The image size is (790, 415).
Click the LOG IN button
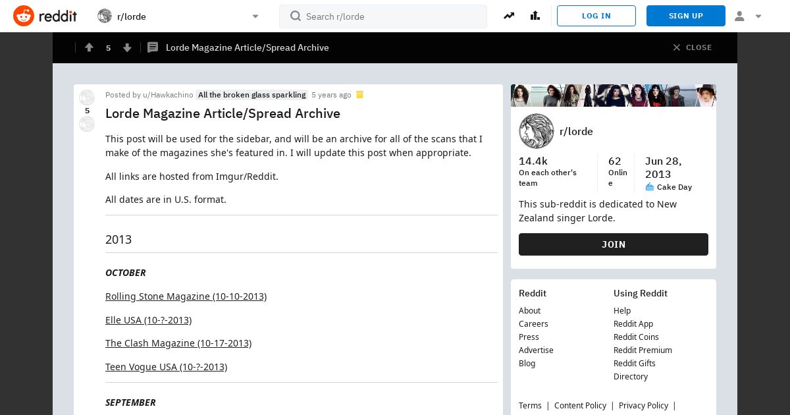click(x=596, y=16)
